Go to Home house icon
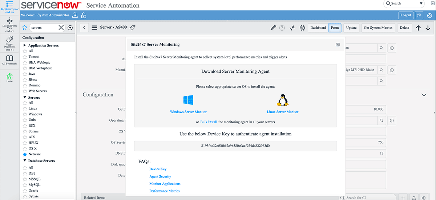436x200 pixels. coord(10,76)
